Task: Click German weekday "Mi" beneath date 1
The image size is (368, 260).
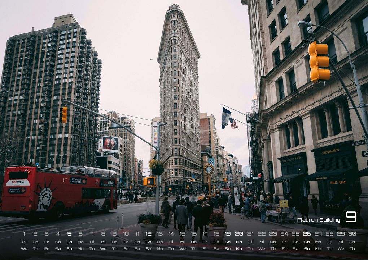Action: pos(24,242)
